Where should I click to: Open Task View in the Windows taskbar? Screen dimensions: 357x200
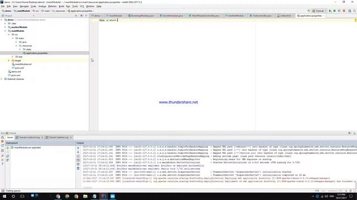(x=22, y=196)
